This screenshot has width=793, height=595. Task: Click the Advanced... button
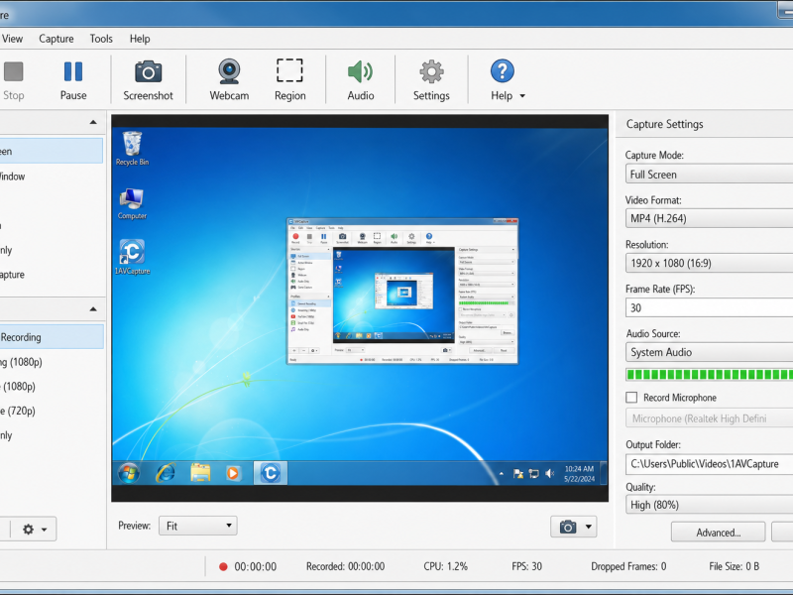click(718, 533)
